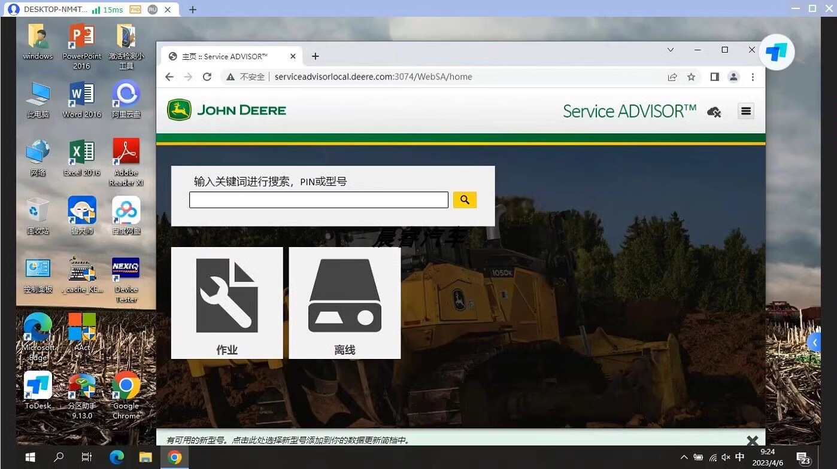Open notification center showing 23

coord(803,459)
